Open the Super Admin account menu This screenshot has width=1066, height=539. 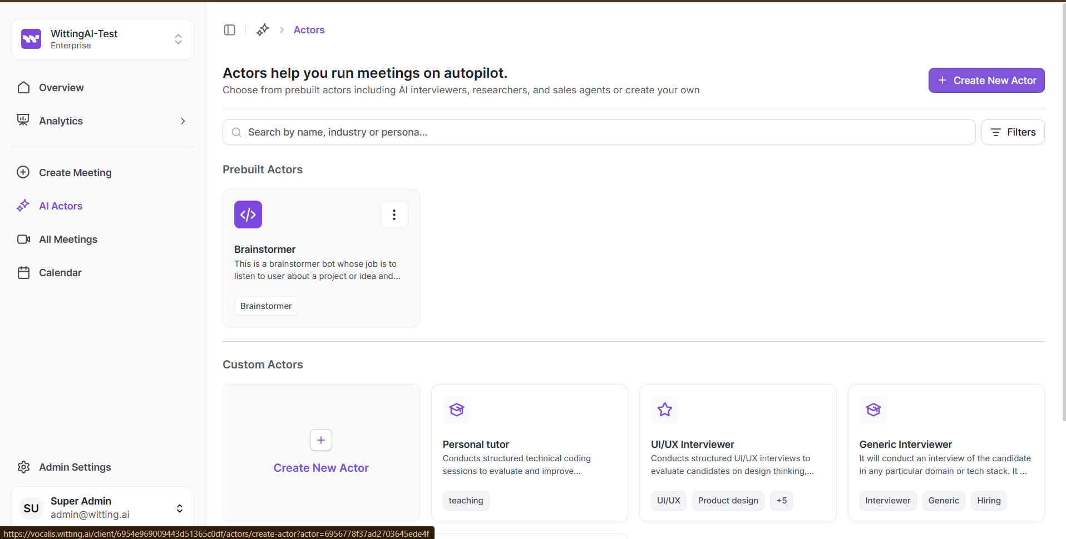click(179, 508)
